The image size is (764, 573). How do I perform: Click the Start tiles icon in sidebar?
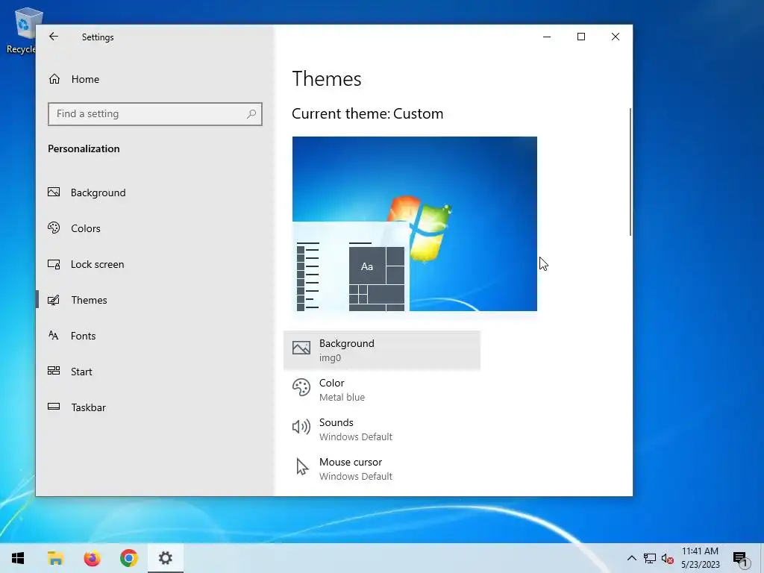pyautogui.click(x=54, y=371)
